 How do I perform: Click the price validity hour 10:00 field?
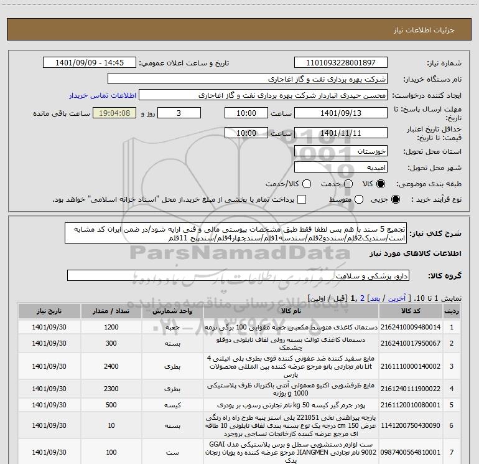point(246,133)
